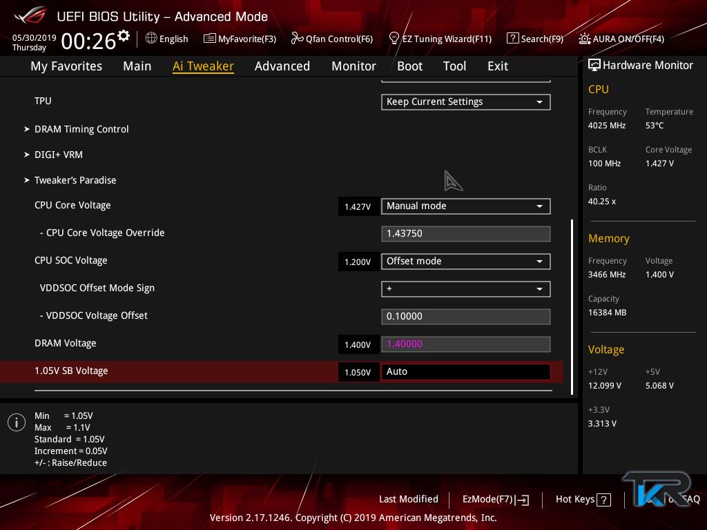Open the My Favorites tab
Viewport: 707px width, 530px height.
tap(66, 66)
